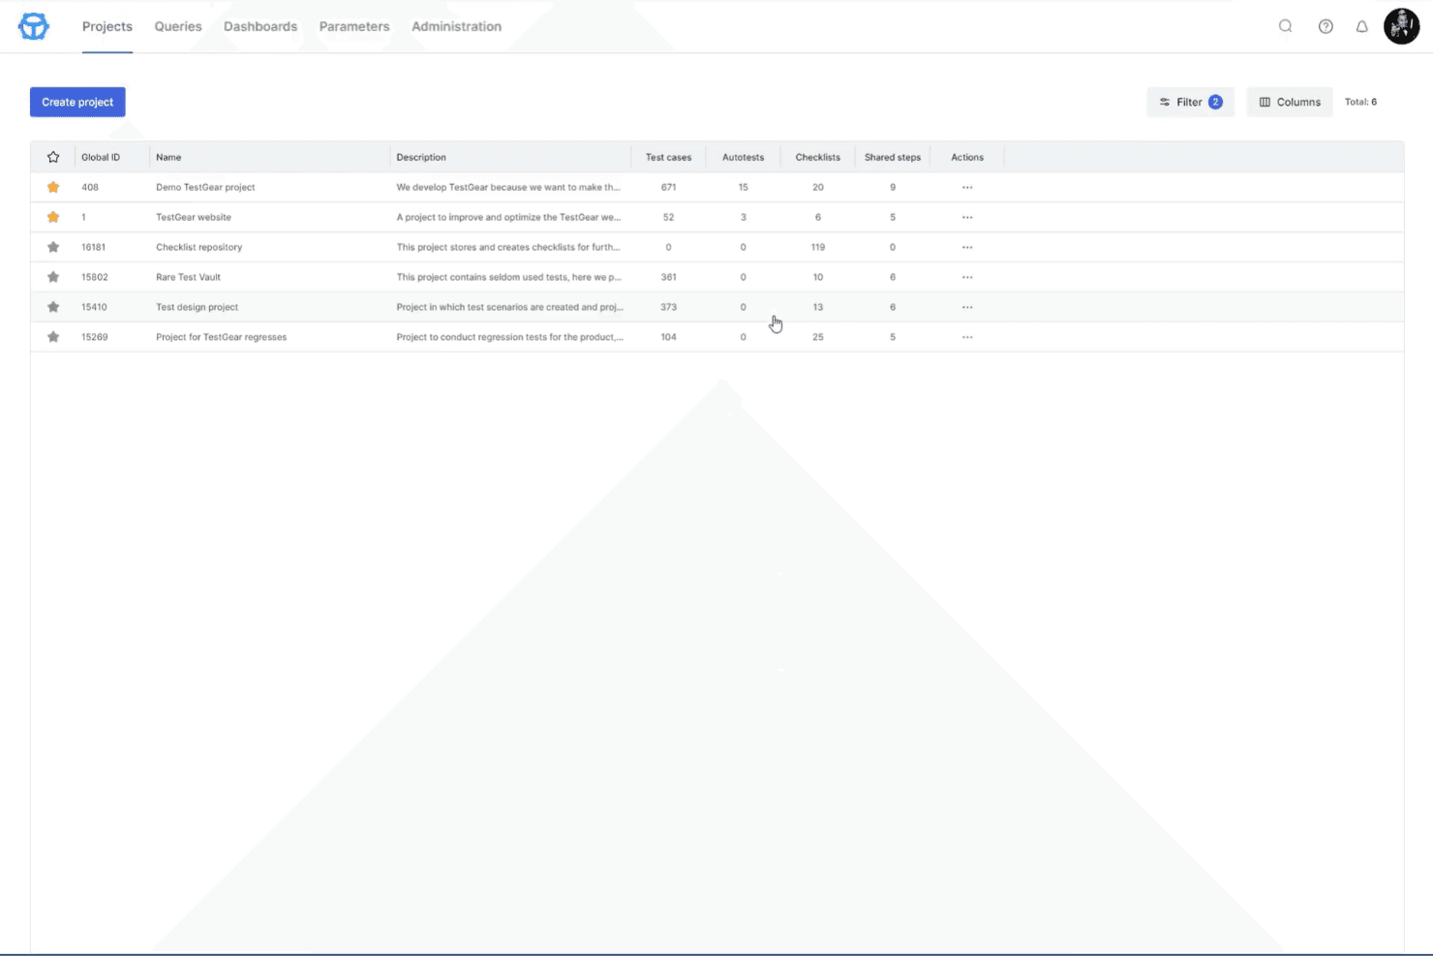Click the star icon in table header
This screenshot has width=1433, height=956.
[53, 157]
